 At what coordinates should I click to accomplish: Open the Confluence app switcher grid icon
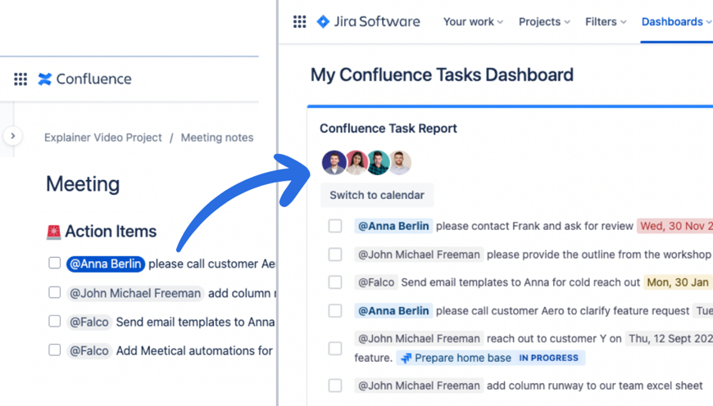pyautogui.click(x=20, y=79)
